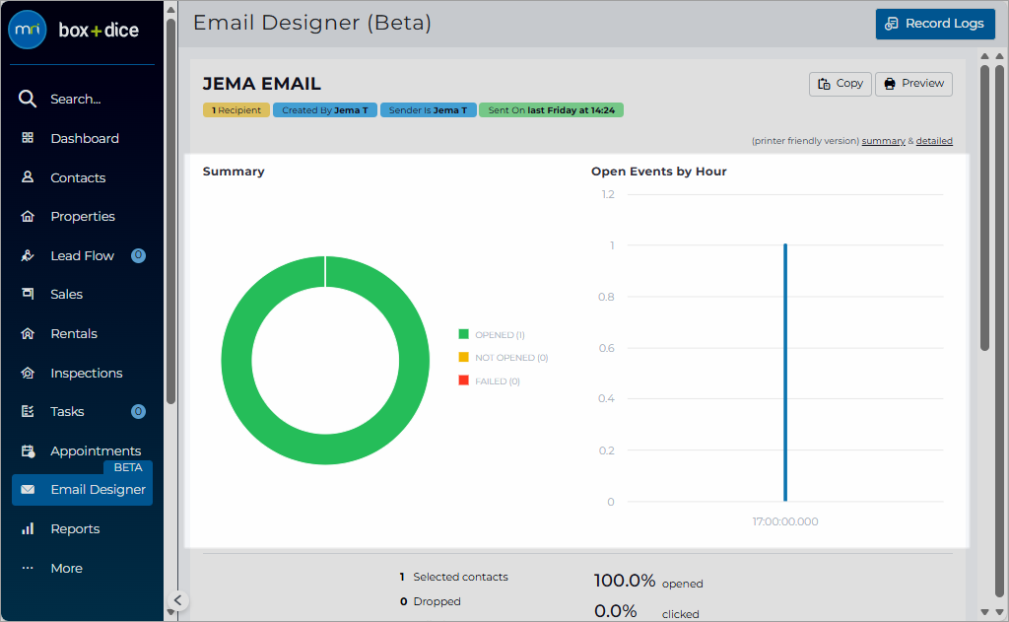Viewport: 1009px width, 622px height.
Task: Open Properties house icon
Action: [28, 216]
